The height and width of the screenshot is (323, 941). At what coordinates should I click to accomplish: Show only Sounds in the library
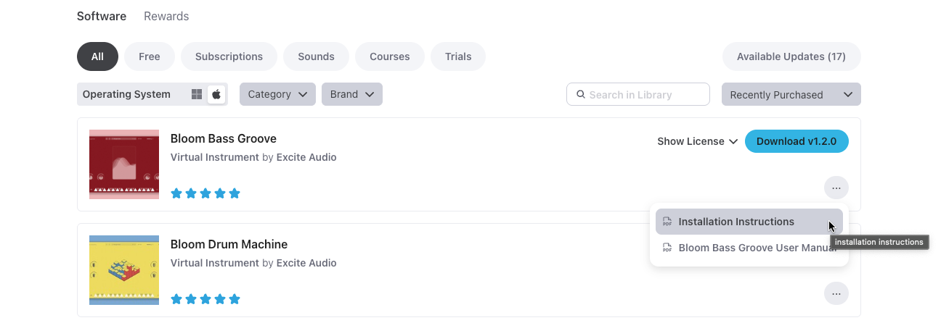(316, 56)
